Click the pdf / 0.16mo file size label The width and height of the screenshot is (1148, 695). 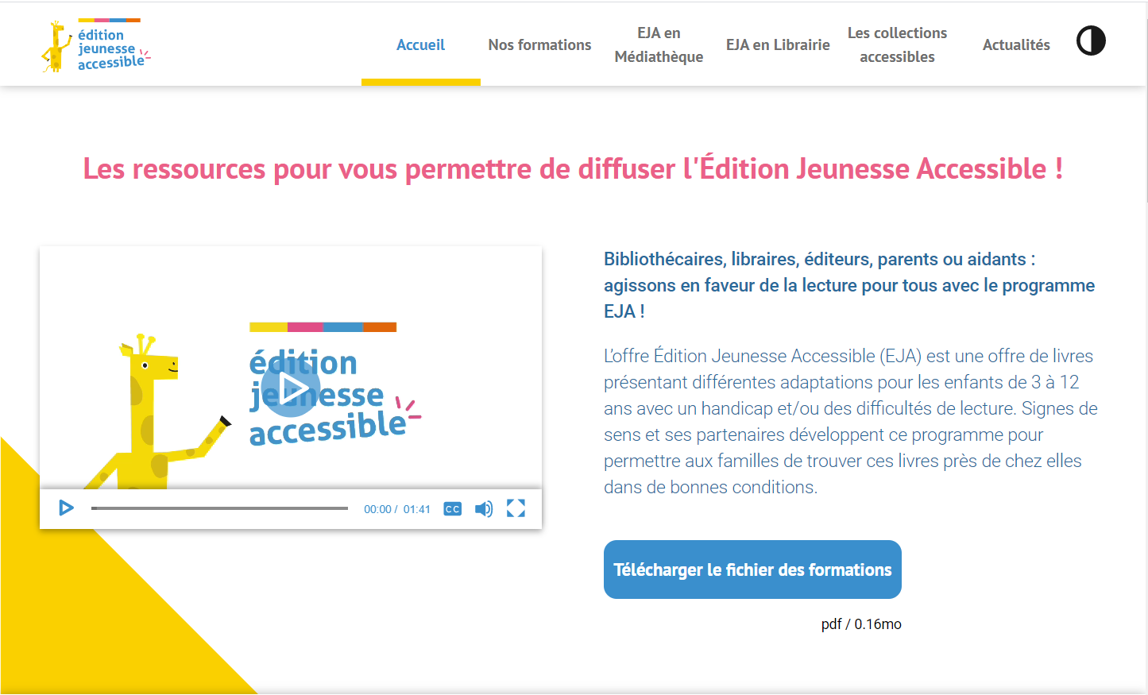pyautogui.click(x=861, y=624)
